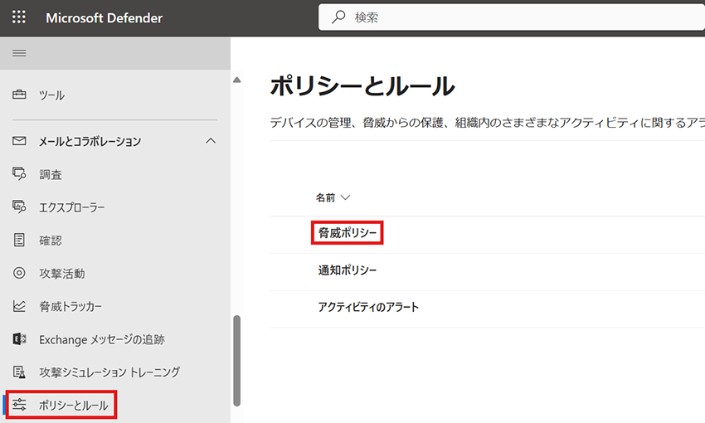Viewport: 705px width, 423px height.
Task: Click the 攻撃活動 target icon
Action: click(x=19, y=273)
